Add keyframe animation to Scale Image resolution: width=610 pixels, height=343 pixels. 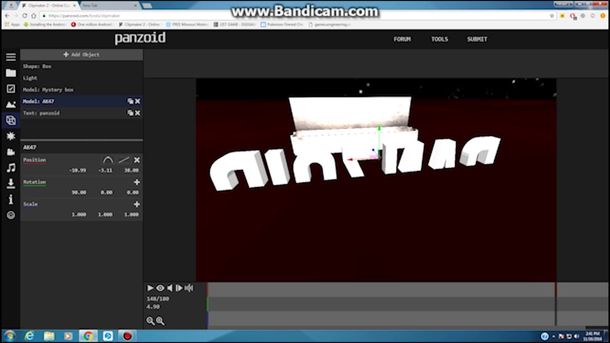coord(137,204)
